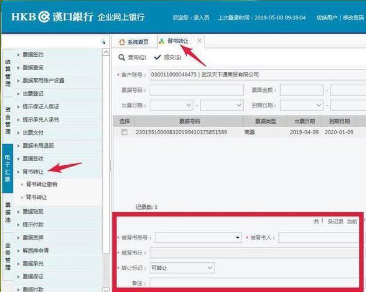The image size is (366, 292).
Task: Close the 背书转让 tab
Action: click(x=199, y=41)
